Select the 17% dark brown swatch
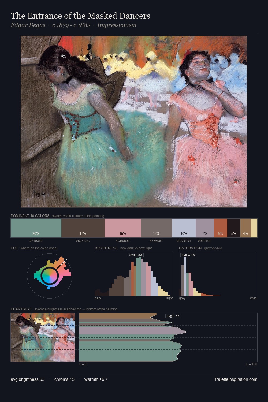The height and width of the screenshot is (402, 268). (x=83, y=228)
